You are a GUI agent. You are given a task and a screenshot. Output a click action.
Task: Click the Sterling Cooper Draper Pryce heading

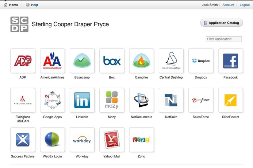pos(70,24)
